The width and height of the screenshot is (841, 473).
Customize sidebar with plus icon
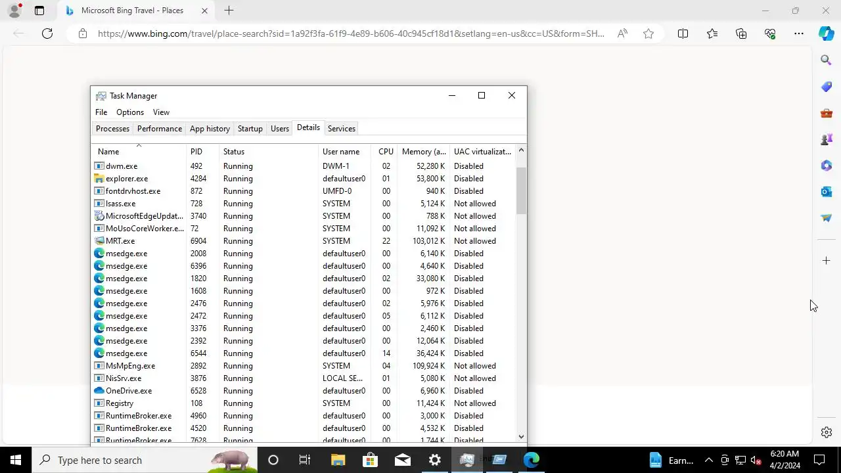click(827, 261)
